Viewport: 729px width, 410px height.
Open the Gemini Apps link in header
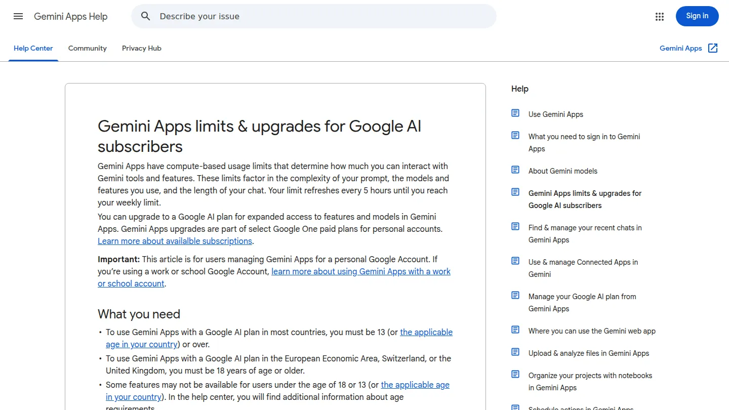pyautogui.click(x=680, y=49)
